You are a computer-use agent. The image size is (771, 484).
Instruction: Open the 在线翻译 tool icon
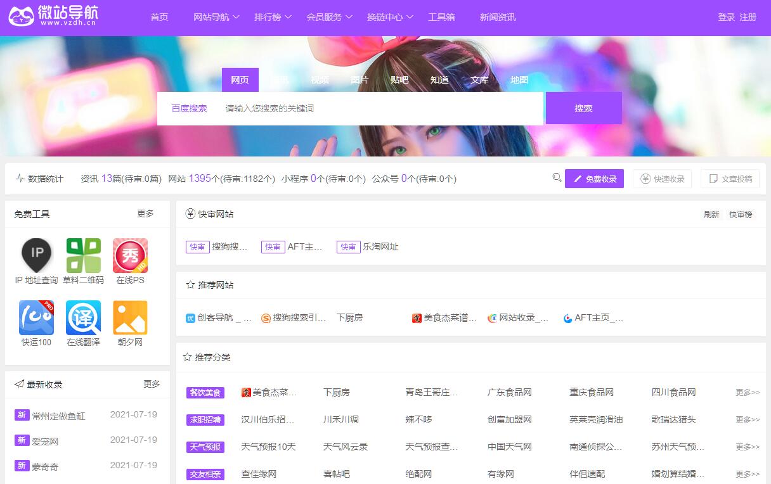83,317
